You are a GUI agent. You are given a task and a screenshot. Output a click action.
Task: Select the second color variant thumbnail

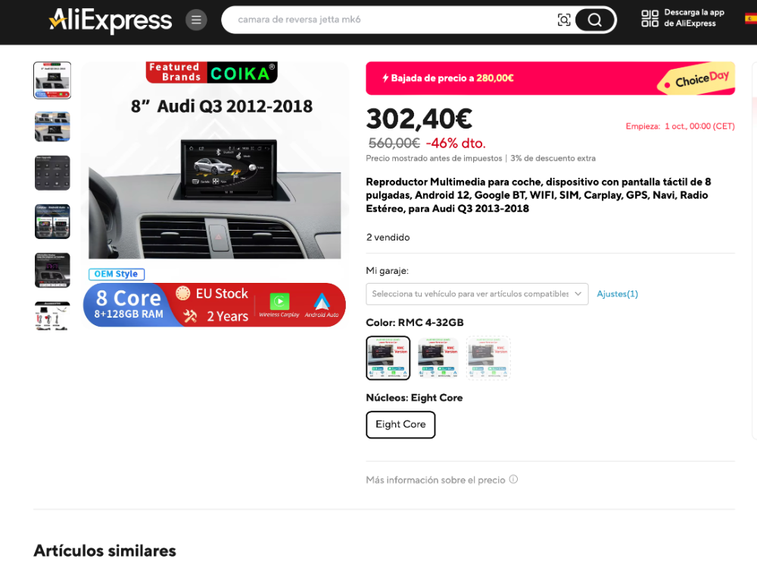(x=438, y=358)
